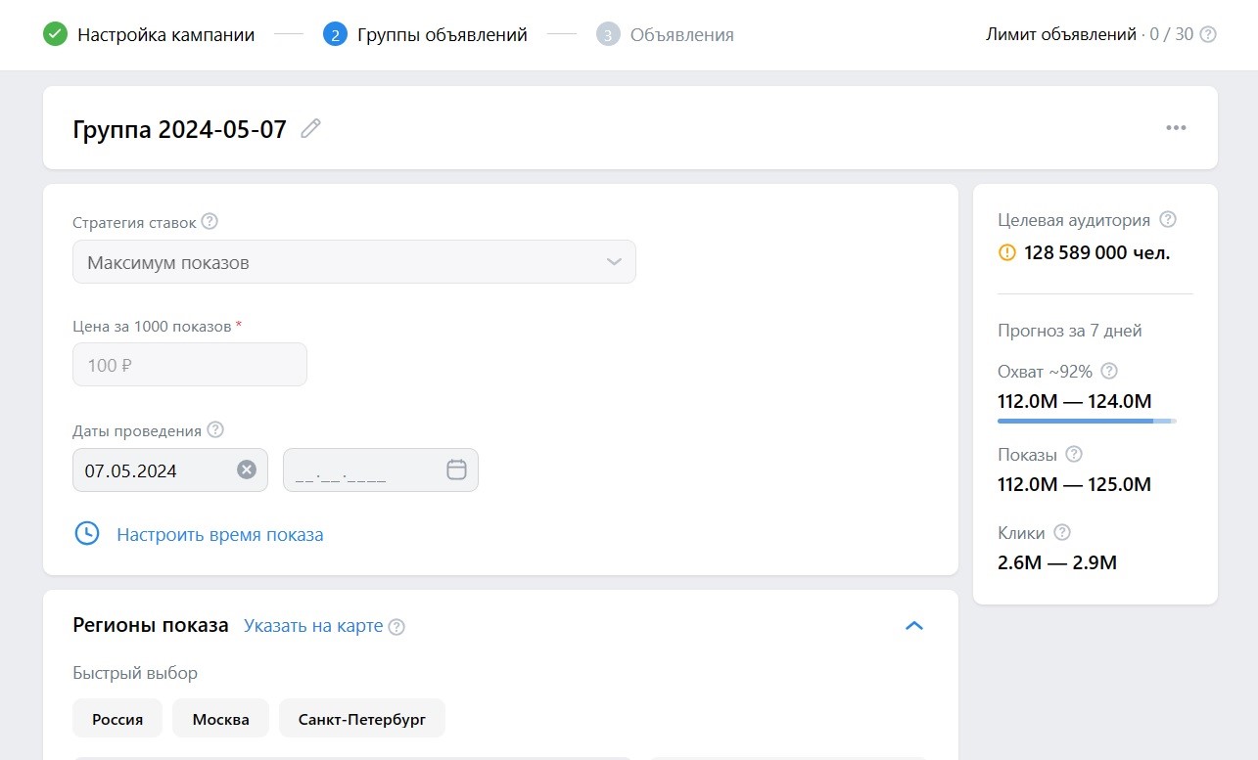Click the 112.0M — 125.0M impressions value

coord(1075,484)
